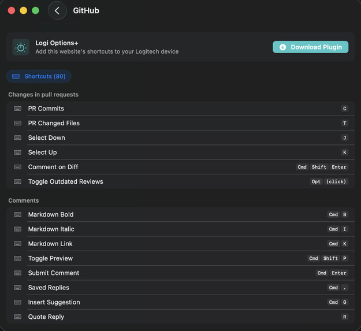Click the Logitech device description text
The width and height of the screenshot is (361, 331).
107,51
